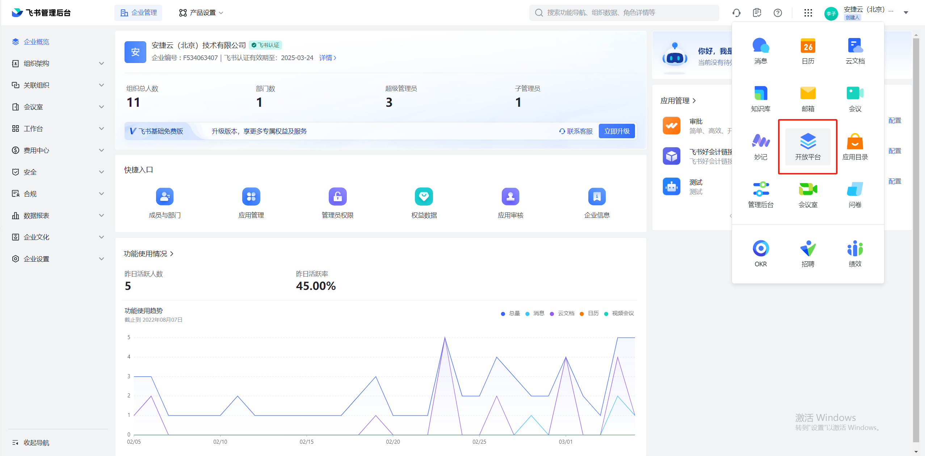Switch to the 企业管理 tab
This screenshot has width=925, height=456.
tap(138, 13)
